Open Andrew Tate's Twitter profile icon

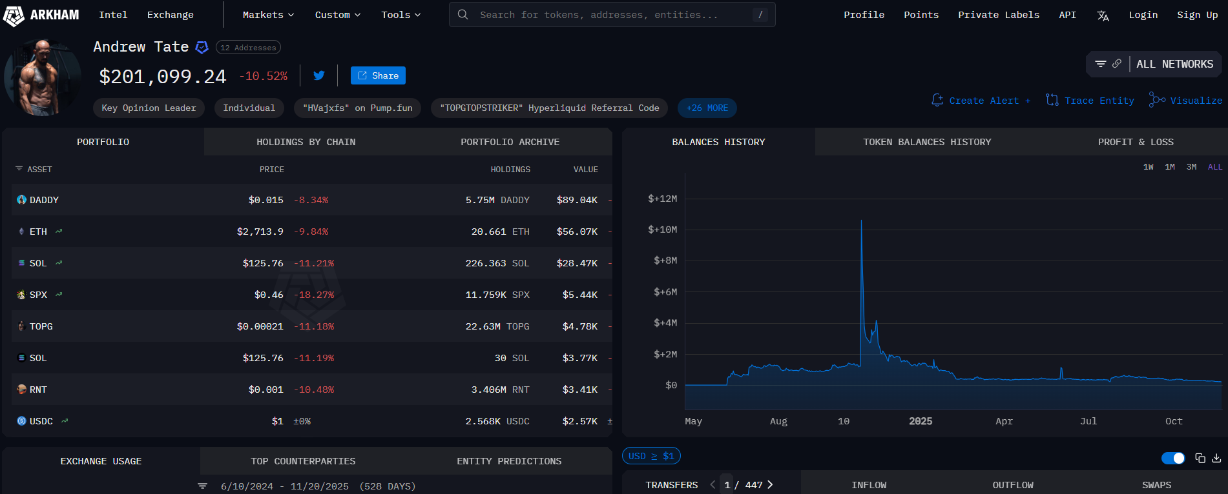click(319, 75)
